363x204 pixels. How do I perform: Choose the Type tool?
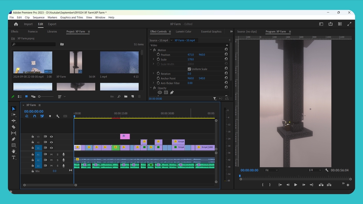pos(14,158)
